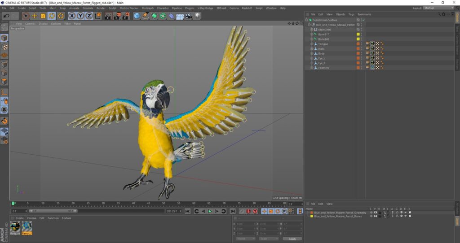Open the Mesh menu

(x=53, y=8)
